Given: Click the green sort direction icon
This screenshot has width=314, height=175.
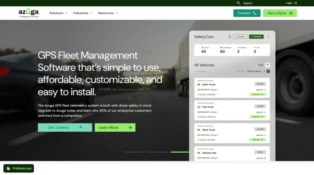Looking at the screenshot, I should (268, 71).
